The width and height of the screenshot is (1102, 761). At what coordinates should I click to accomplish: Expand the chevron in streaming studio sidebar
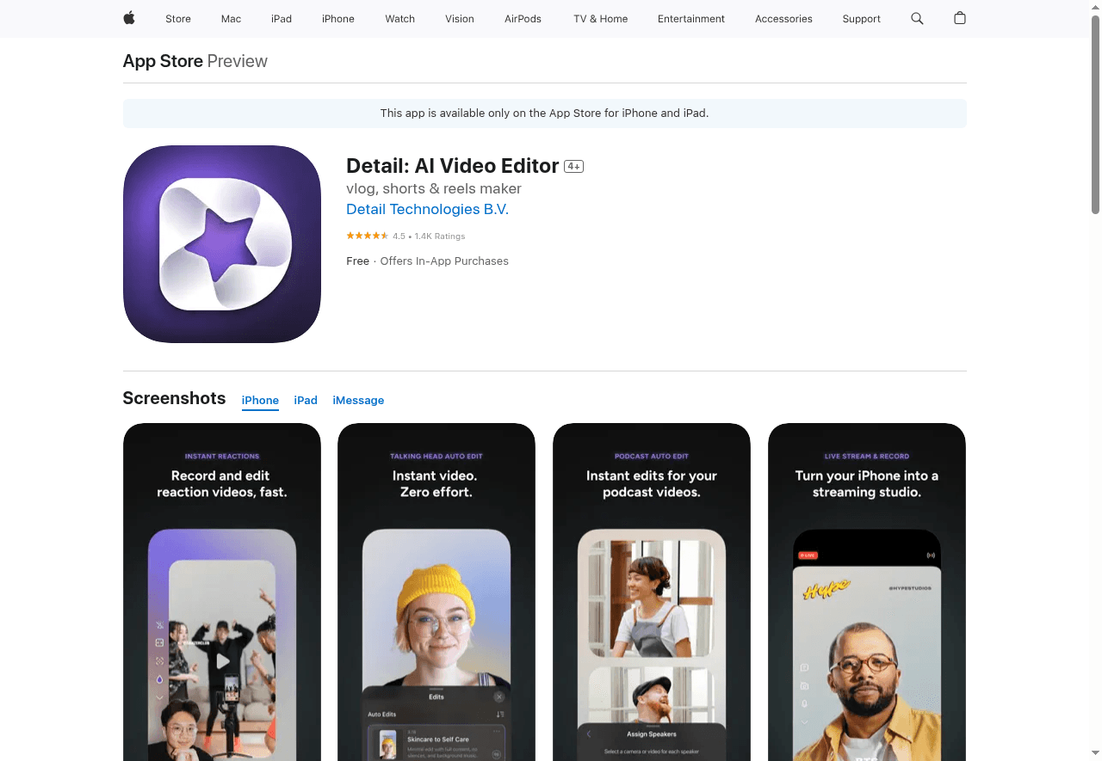pos(803,721)
